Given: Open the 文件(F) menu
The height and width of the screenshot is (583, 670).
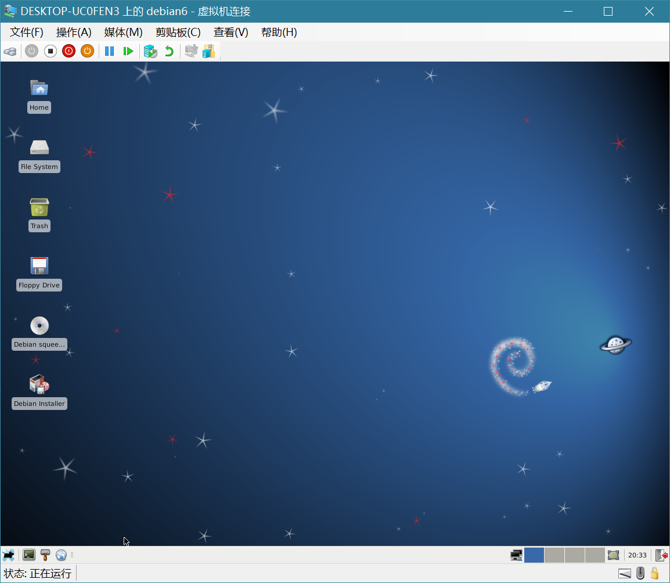Looking at the screenshot, I should (x=27, y=33).
